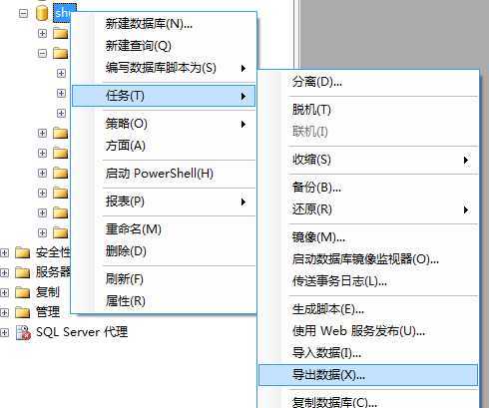Click the 复制 folder icon
This screenshot has height=408, width=489.
(x=22, y=292)
